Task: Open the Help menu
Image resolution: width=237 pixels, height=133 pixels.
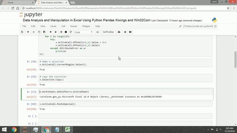Action: [98, 26]
